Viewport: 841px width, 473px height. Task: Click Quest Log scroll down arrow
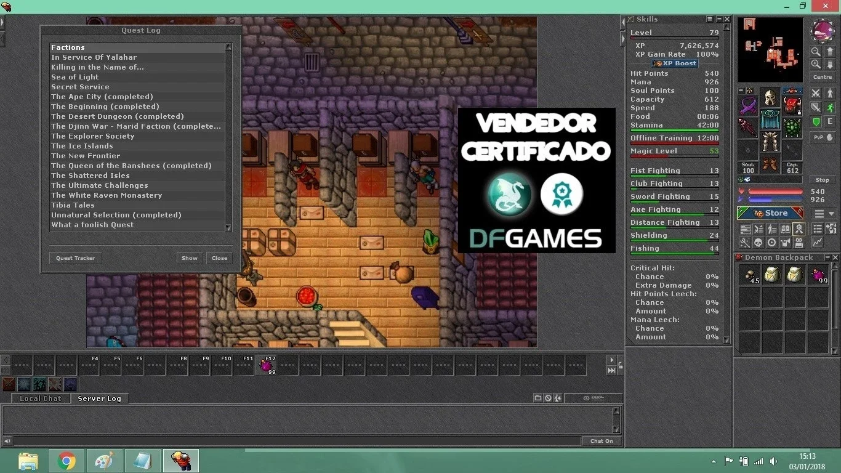click(228, 228)
